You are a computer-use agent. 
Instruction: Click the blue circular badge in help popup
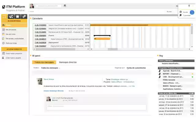point(192,12)
